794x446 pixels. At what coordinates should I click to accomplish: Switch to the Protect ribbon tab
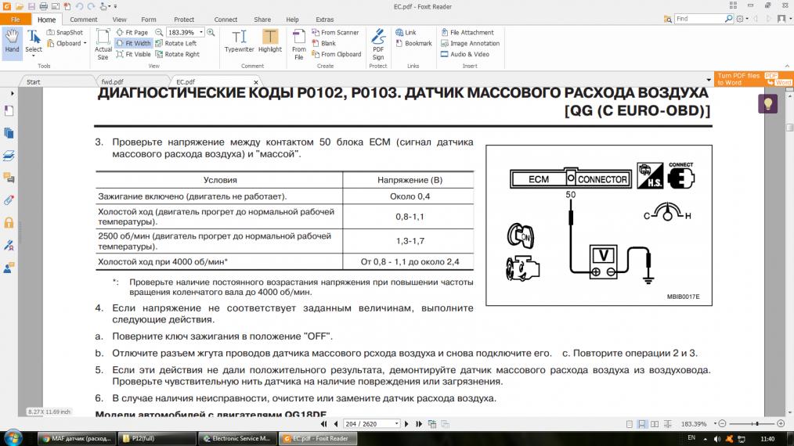(184, 20)
